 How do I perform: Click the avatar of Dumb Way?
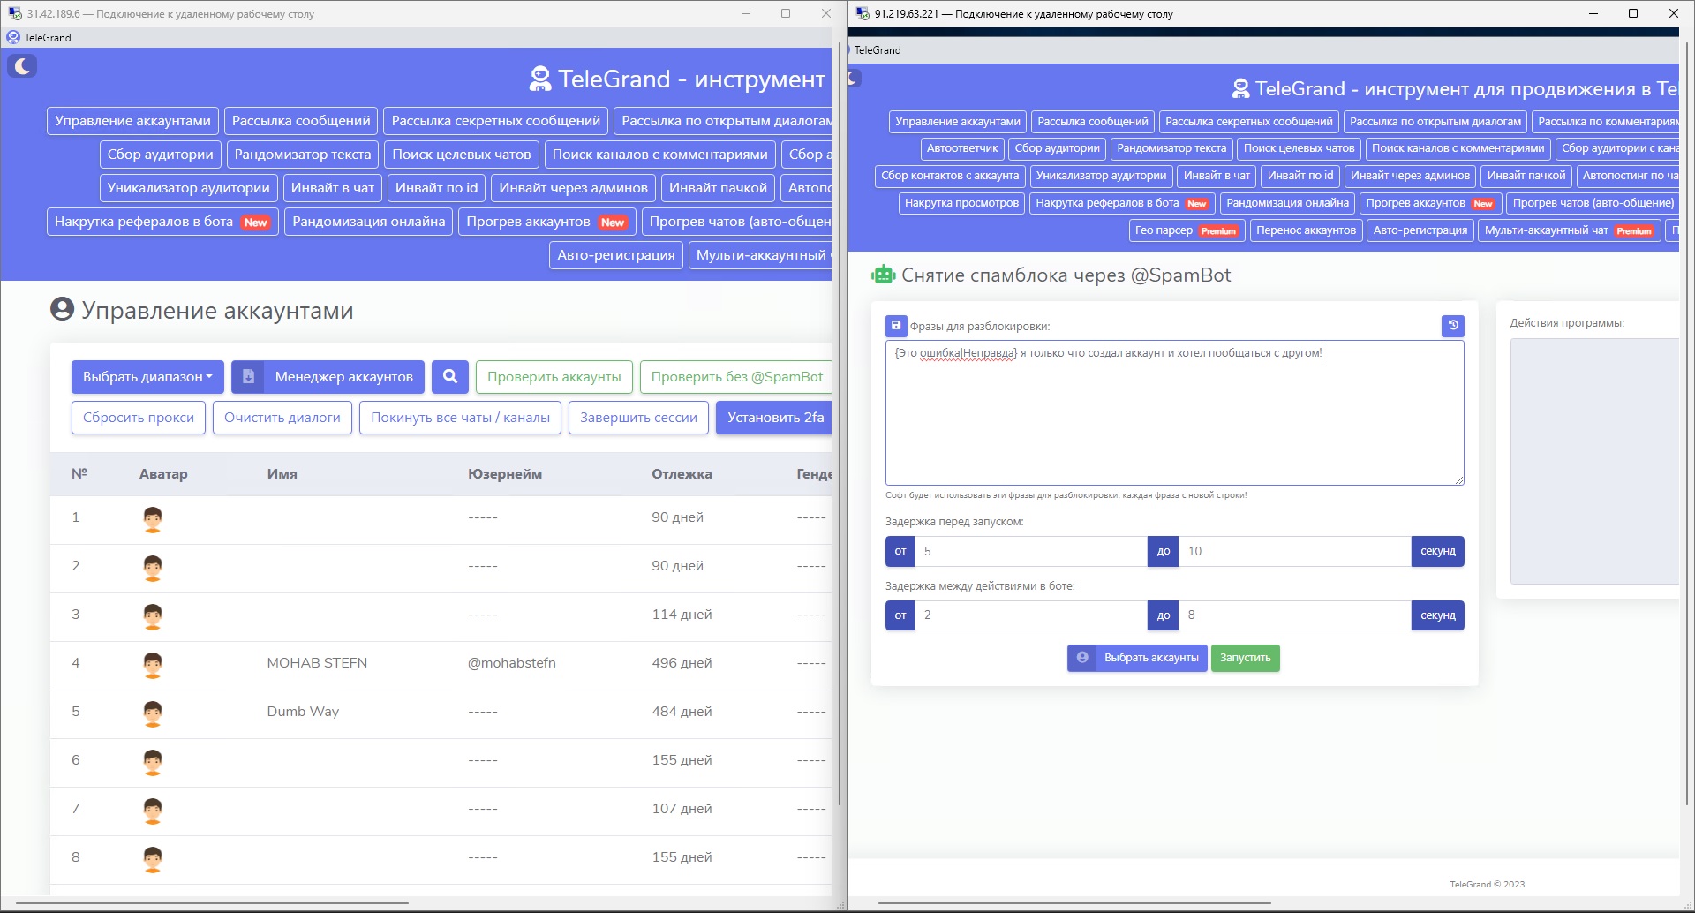click(x=153, y=713)
